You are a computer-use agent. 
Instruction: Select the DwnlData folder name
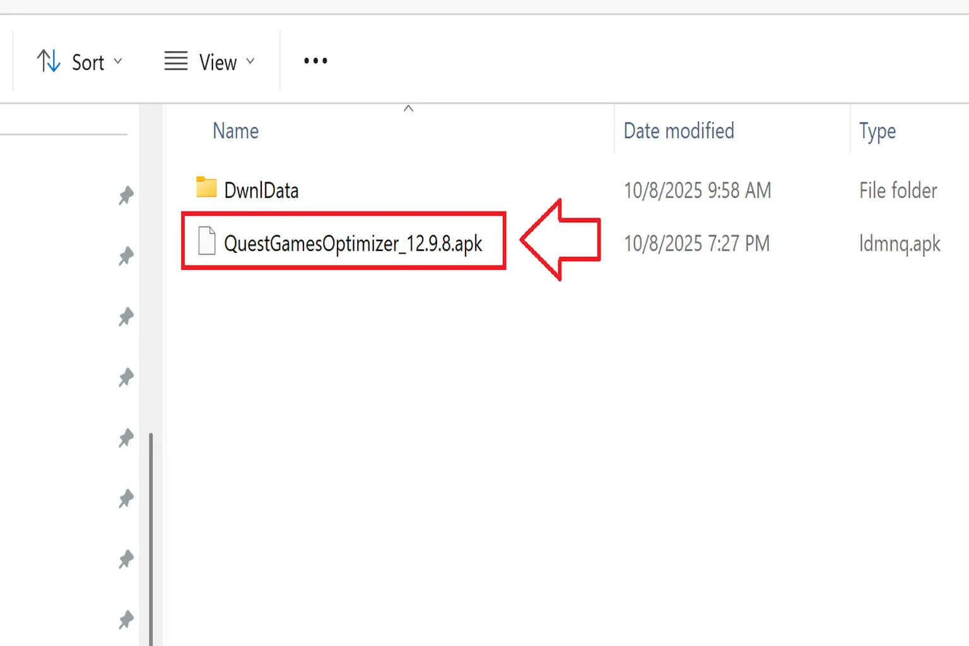pyautogui.click(x=261, y=191)
